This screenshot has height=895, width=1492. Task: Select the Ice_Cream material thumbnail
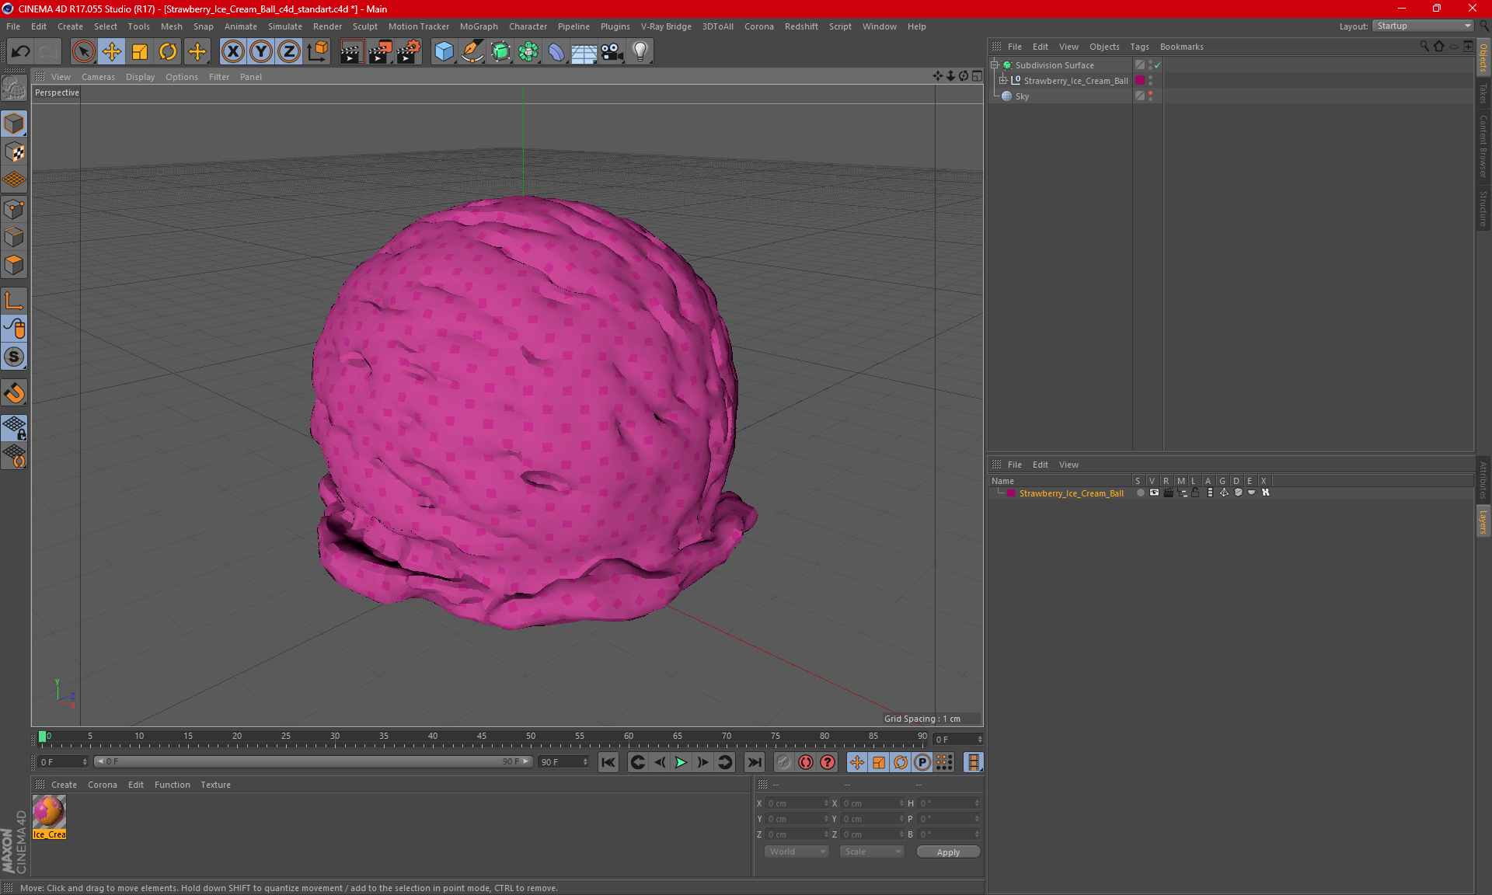49,813
